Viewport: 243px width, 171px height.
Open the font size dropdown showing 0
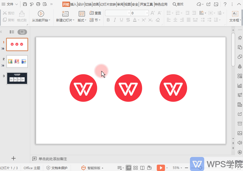(x=140, y=13)
